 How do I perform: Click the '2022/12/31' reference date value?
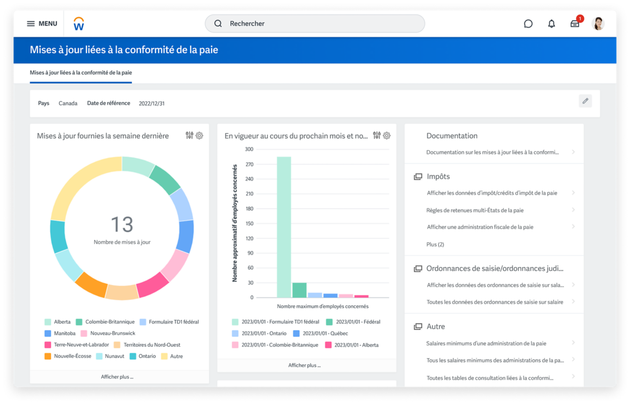click(x=152, y=103)
